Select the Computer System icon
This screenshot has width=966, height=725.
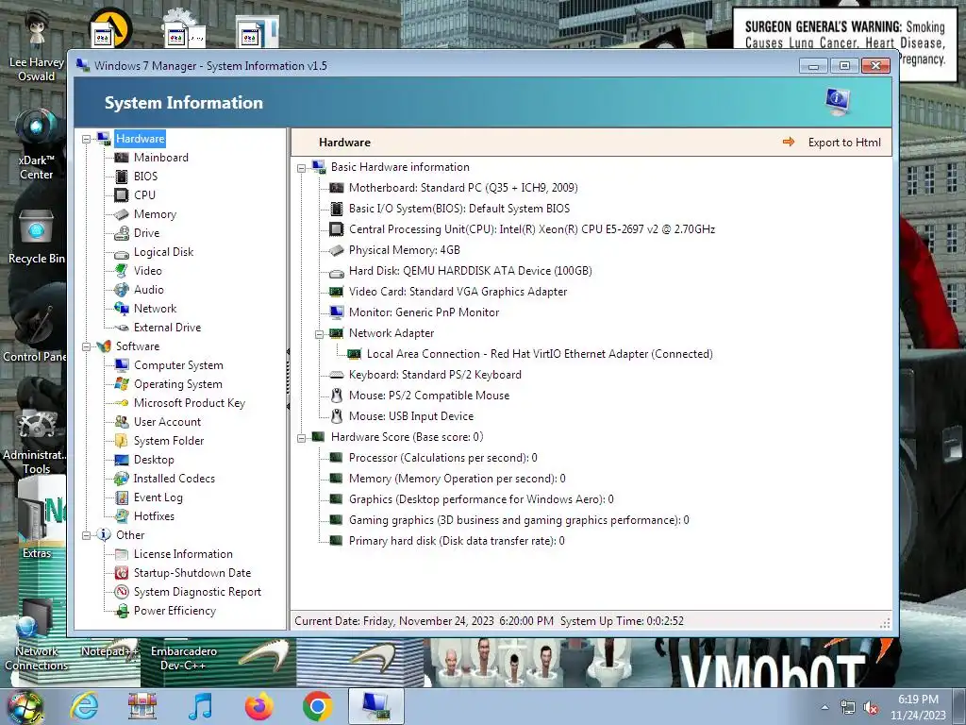(x=122, y=365)
